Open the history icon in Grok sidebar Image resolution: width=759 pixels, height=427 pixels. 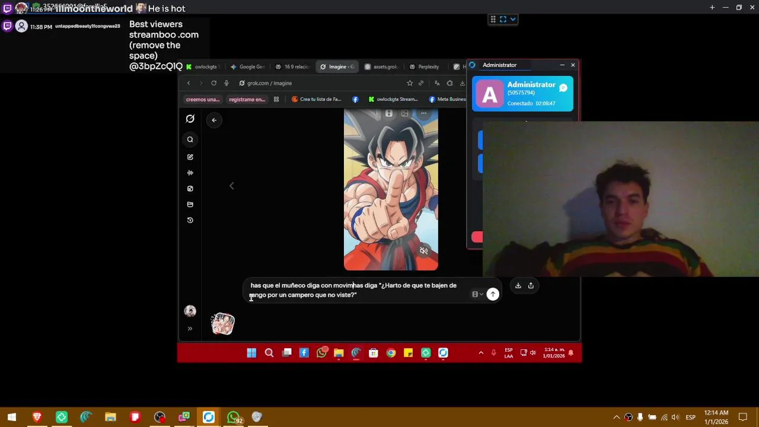pyautogui.click(x=190, y=220)
